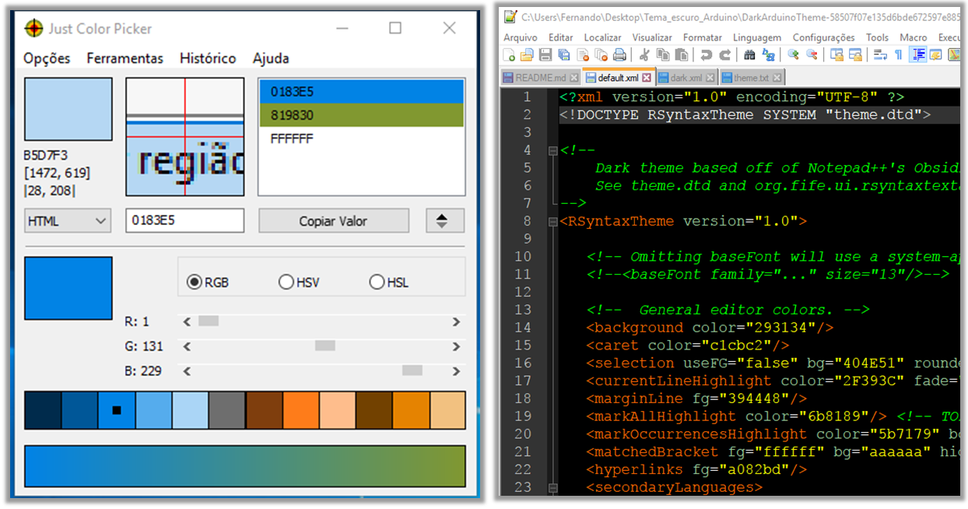968x509 pixels.
Task: Click the up/down stepper beside Copiar Valor
Action: pos(444,221)
